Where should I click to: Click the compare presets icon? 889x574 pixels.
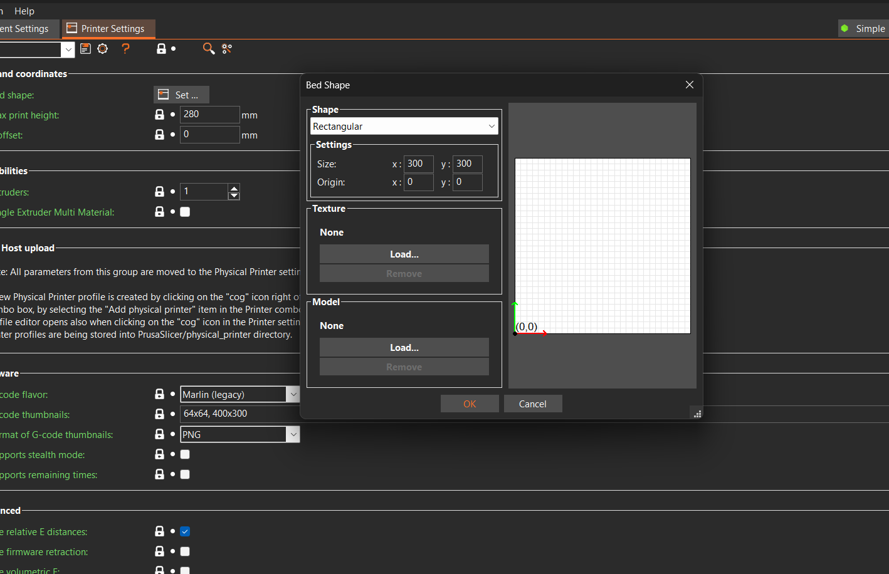pos(227,49)
